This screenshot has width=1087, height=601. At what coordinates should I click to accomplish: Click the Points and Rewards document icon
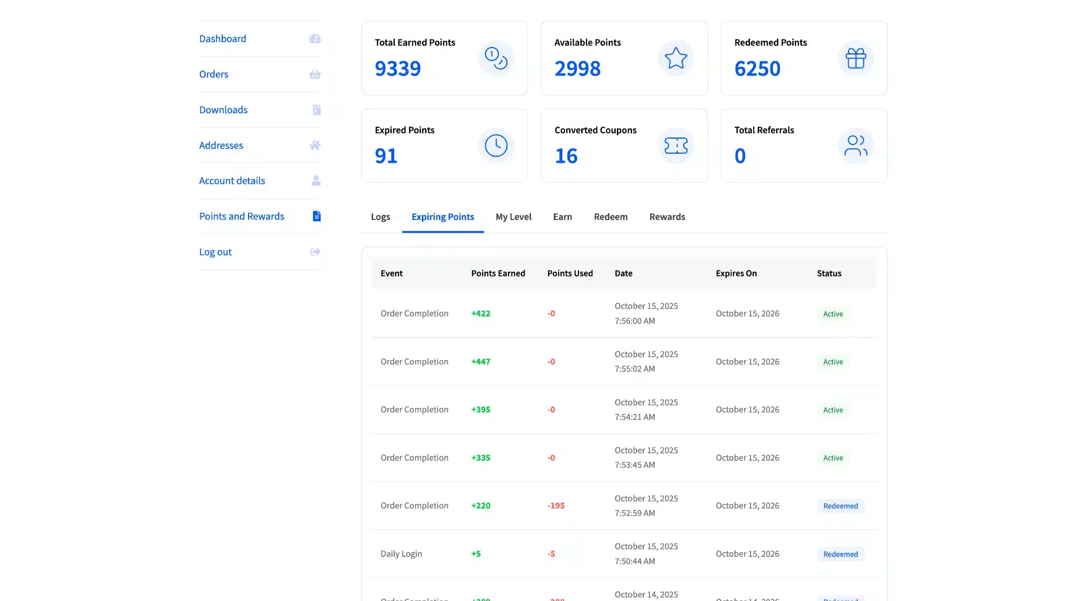coord(317,216)
